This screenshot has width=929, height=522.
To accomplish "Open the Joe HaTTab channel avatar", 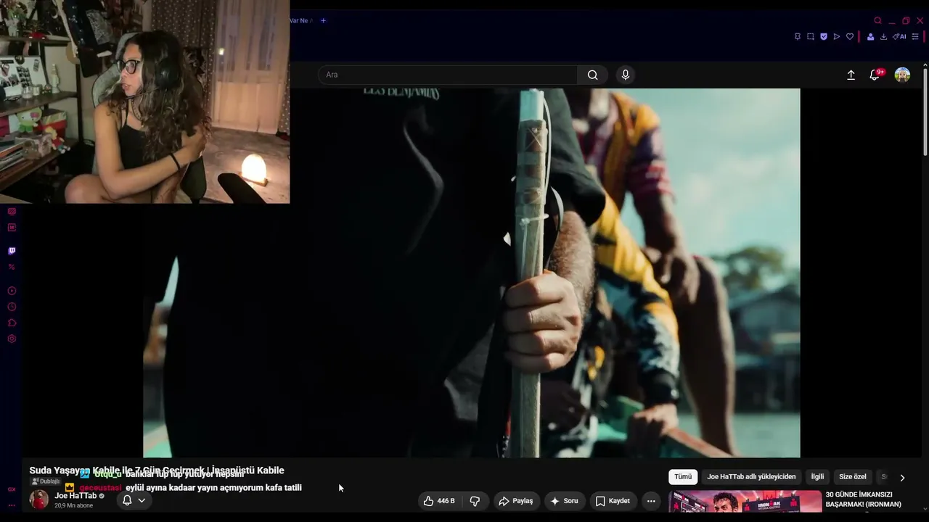I will [39, 500].
